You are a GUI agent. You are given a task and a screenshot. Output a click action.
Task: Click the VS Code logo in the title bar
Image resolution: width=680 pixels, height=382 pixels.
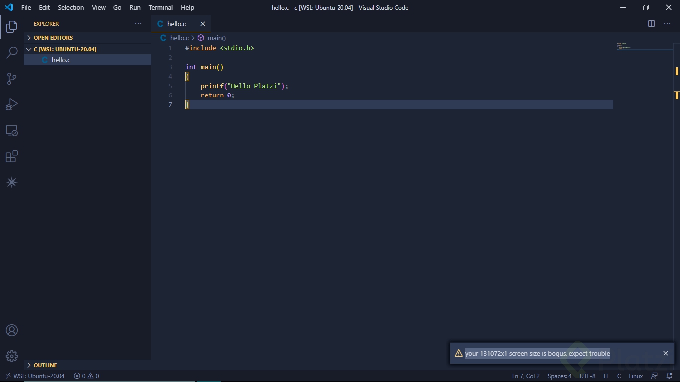9,7
